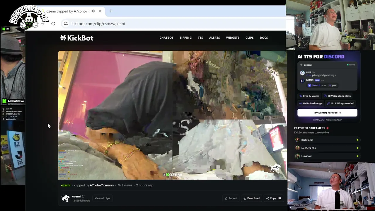This screenshot has width=375, height=211.
Task: Click the "# general" channel label
Action: [306, 65]
